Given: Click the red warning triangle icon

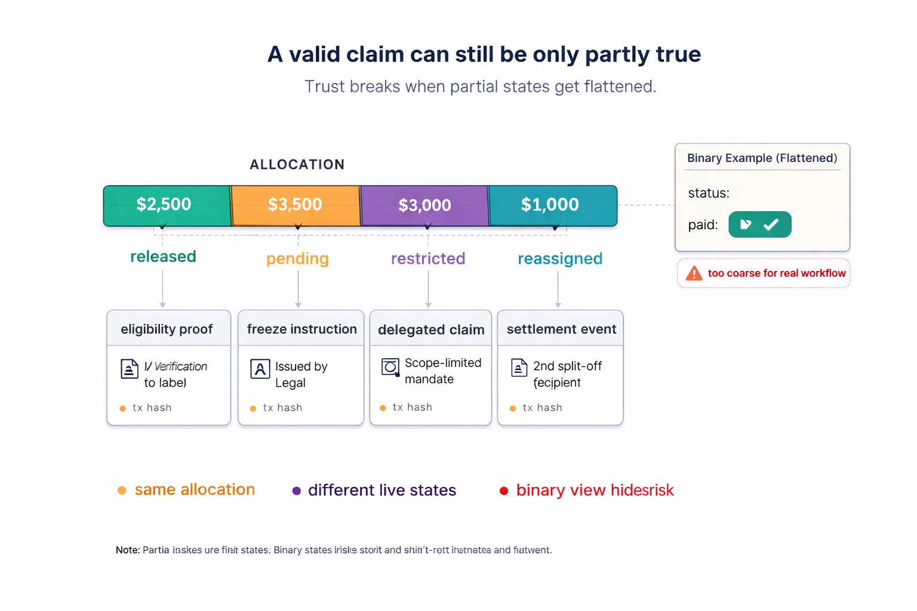Looking at the screenshot, I should [x=694, y=273].
